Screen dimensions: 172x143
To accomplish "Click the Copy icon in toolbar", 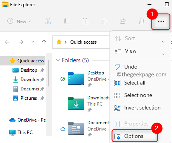I will coord(67,21).
